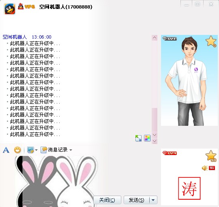Click the message history icon
The height and width of the screenshot is (207, 219).
pyautogui.click(x=44, y=150)
